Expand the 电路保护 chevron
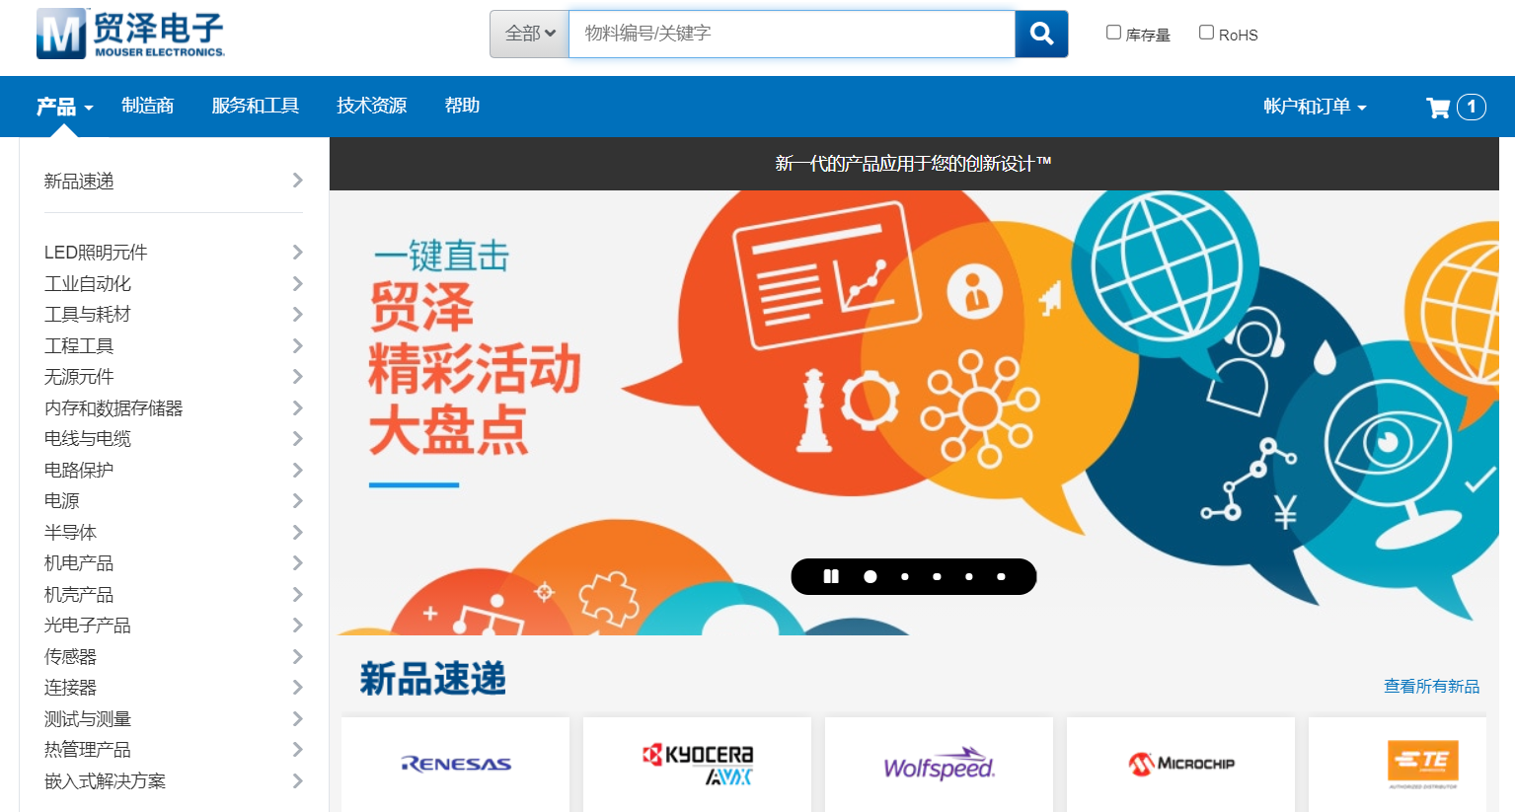1515x812 pixels. coord(297,471)
